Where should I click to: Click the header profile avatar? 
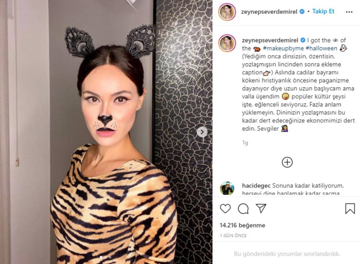coord(227,12)
